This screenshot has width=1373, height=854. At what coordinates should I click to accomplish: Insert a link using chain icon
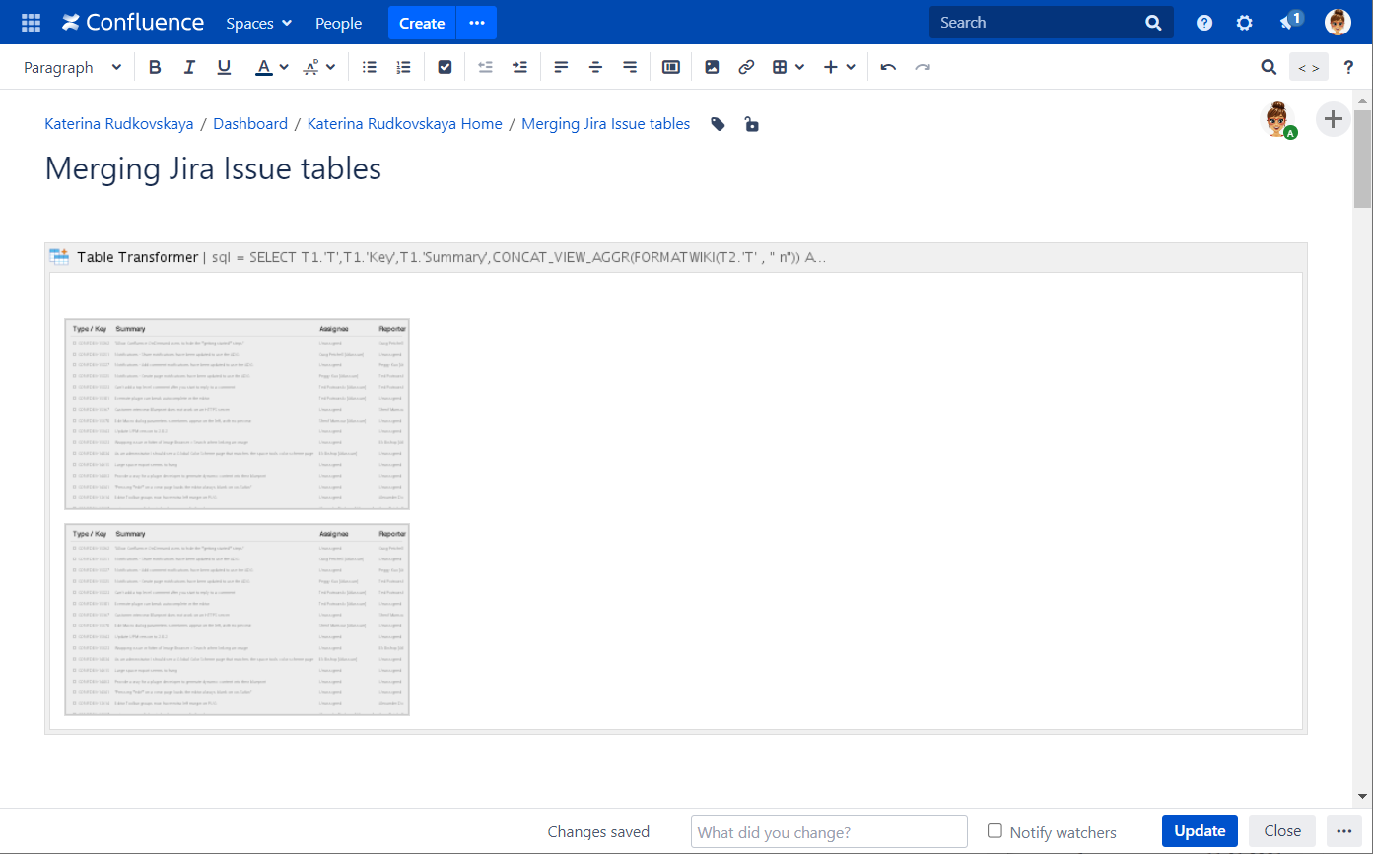coord(746,67)
